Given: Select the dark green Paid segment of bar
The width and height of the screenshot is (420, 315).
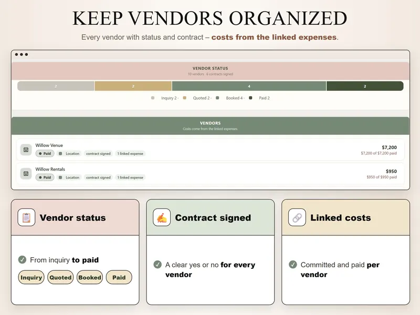Looking at the screenshot, I should (365, 86).
